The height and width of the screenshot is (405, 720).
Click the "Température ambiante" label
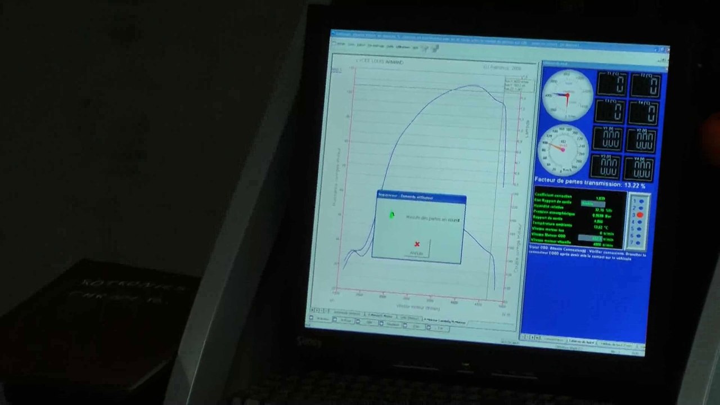(x=552, y=224)
